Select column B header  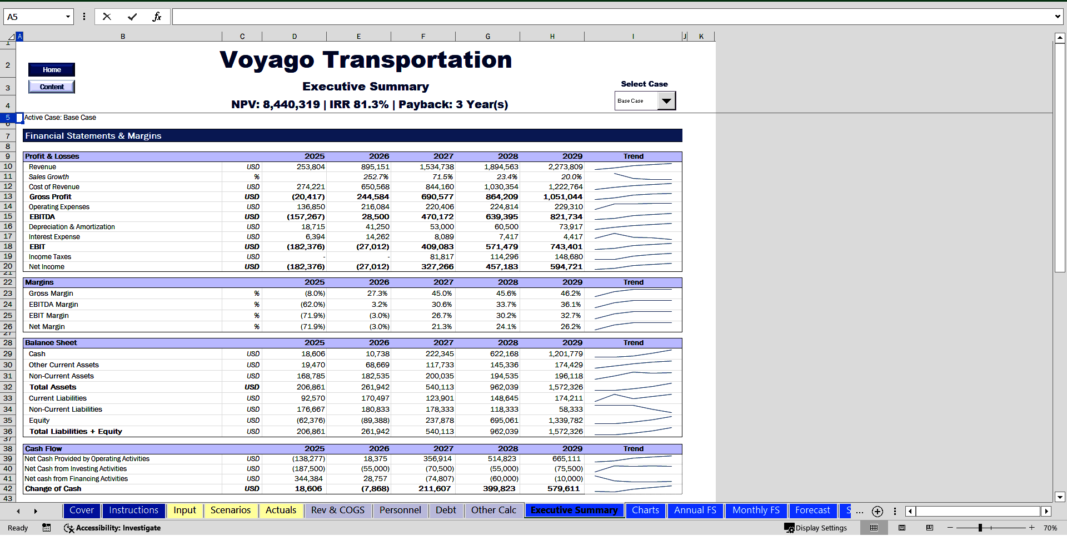tap(123, 37)
